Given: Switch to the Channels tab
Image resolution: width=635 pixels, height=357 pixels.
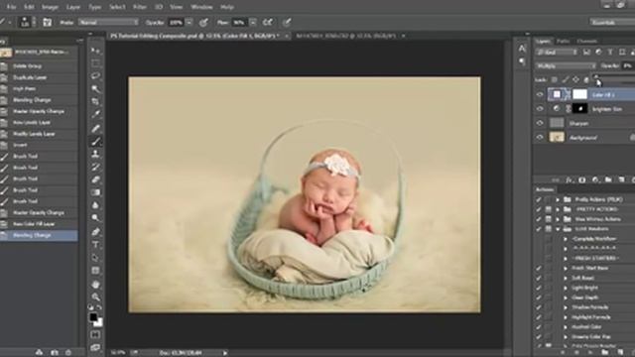Looking at the screenshot, I should coord(586,41).
